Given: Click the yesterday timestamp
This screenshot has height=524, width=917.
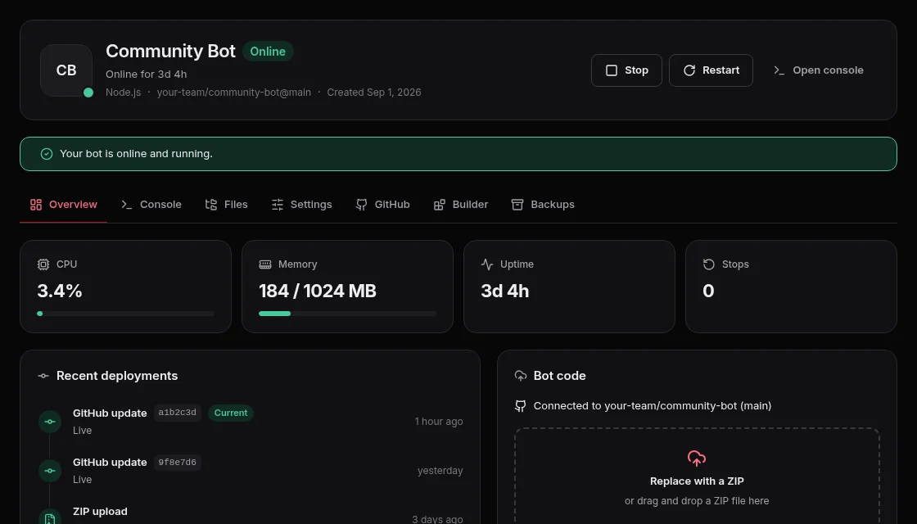Looking at the screenshot, I should [440, 471].
